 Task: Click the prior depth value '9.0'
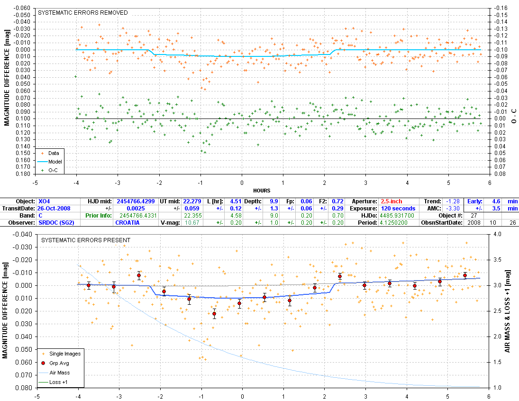pos(274,216)
